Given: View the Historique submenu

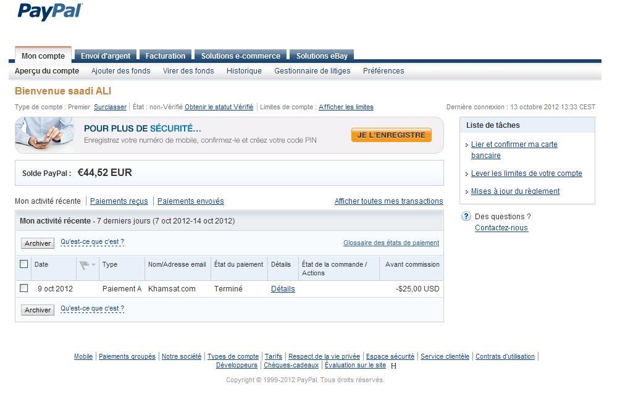Looking at the screenshot, I should (244, 71).
